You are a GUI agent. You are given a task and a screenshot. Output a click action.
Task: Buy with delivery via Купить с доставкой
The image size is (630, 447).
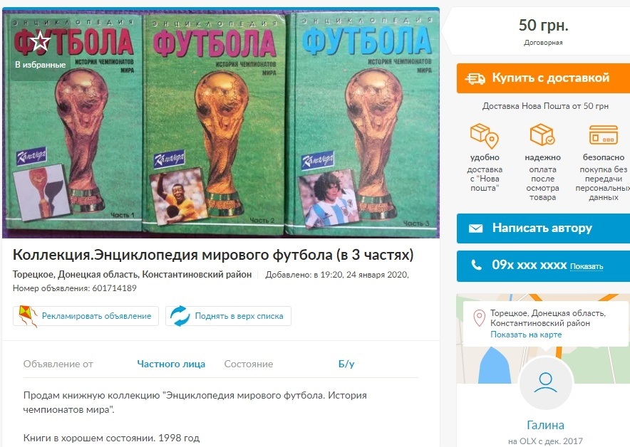tap(543, 78)
